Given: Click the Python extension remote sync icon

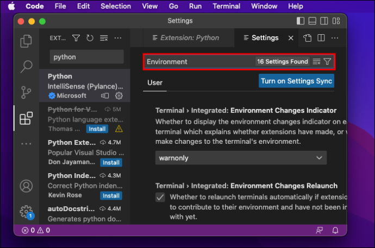Looking at the screenshot, I should tap(105, 96).
